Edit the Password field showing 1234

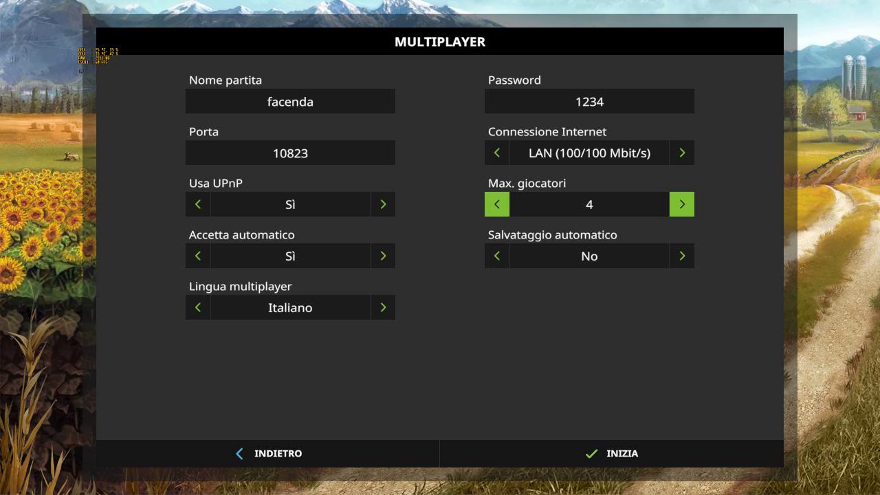point(589,101)
